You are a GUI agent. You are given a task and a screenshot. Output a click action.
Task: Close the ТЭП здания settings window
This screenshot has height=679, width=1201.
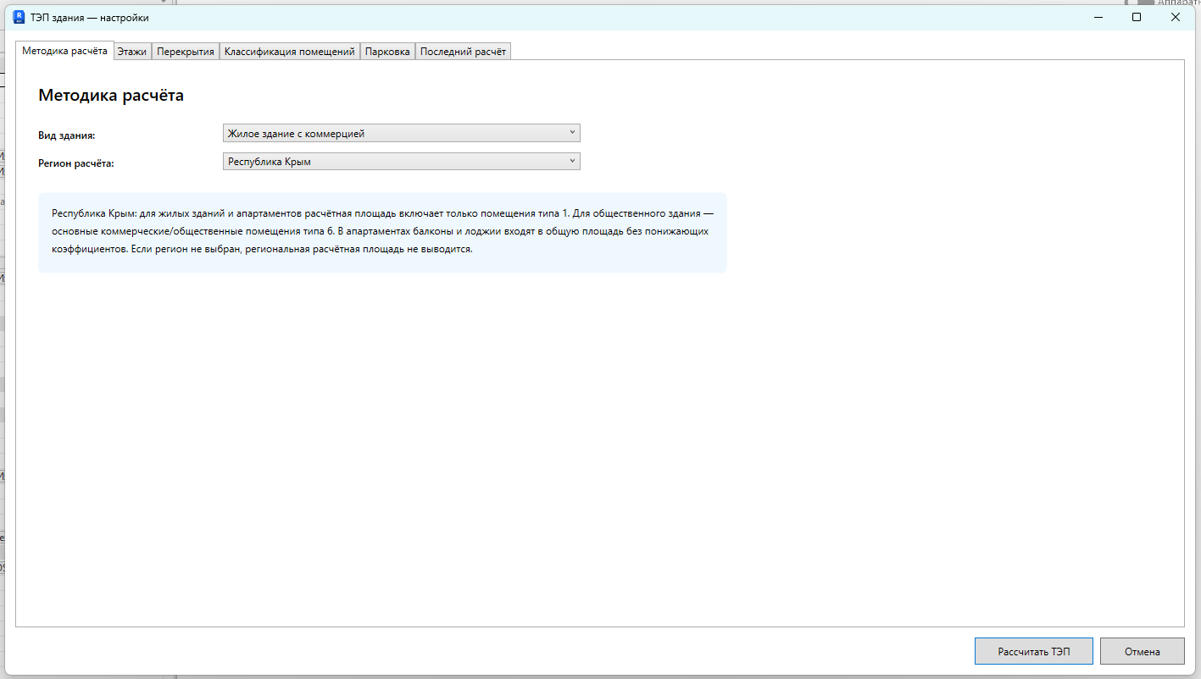click(x=1176, y=17)
